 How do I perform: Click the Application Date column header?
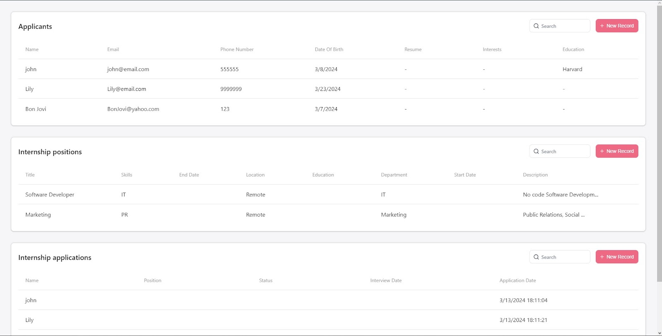pos(518,280)
